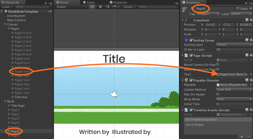Open BlankBookTemplate scene options menu
253x139 pixels.
(50, 11)
